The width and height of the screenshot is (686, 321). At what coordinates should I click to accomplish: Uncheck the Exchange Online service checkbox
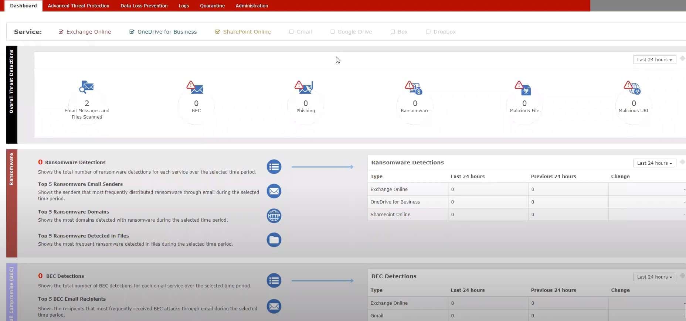(61, 32)
